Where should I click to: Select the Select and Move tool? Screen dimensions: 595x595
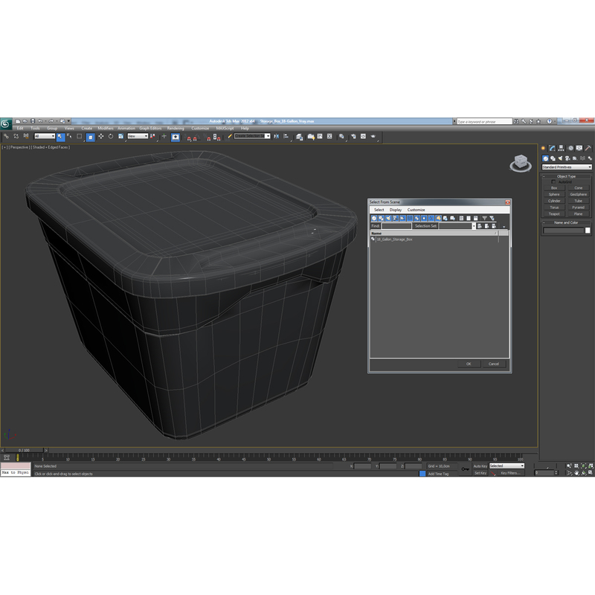pos(101,136)
